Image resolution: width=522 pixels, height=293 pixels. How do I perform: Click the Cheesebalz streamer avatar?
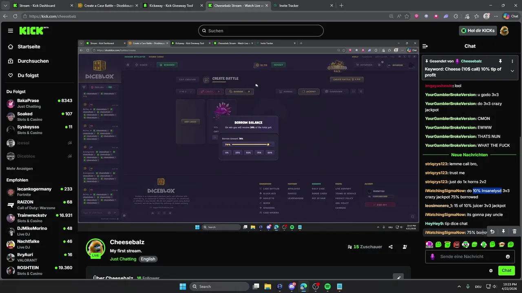click(x=95, y=248)
